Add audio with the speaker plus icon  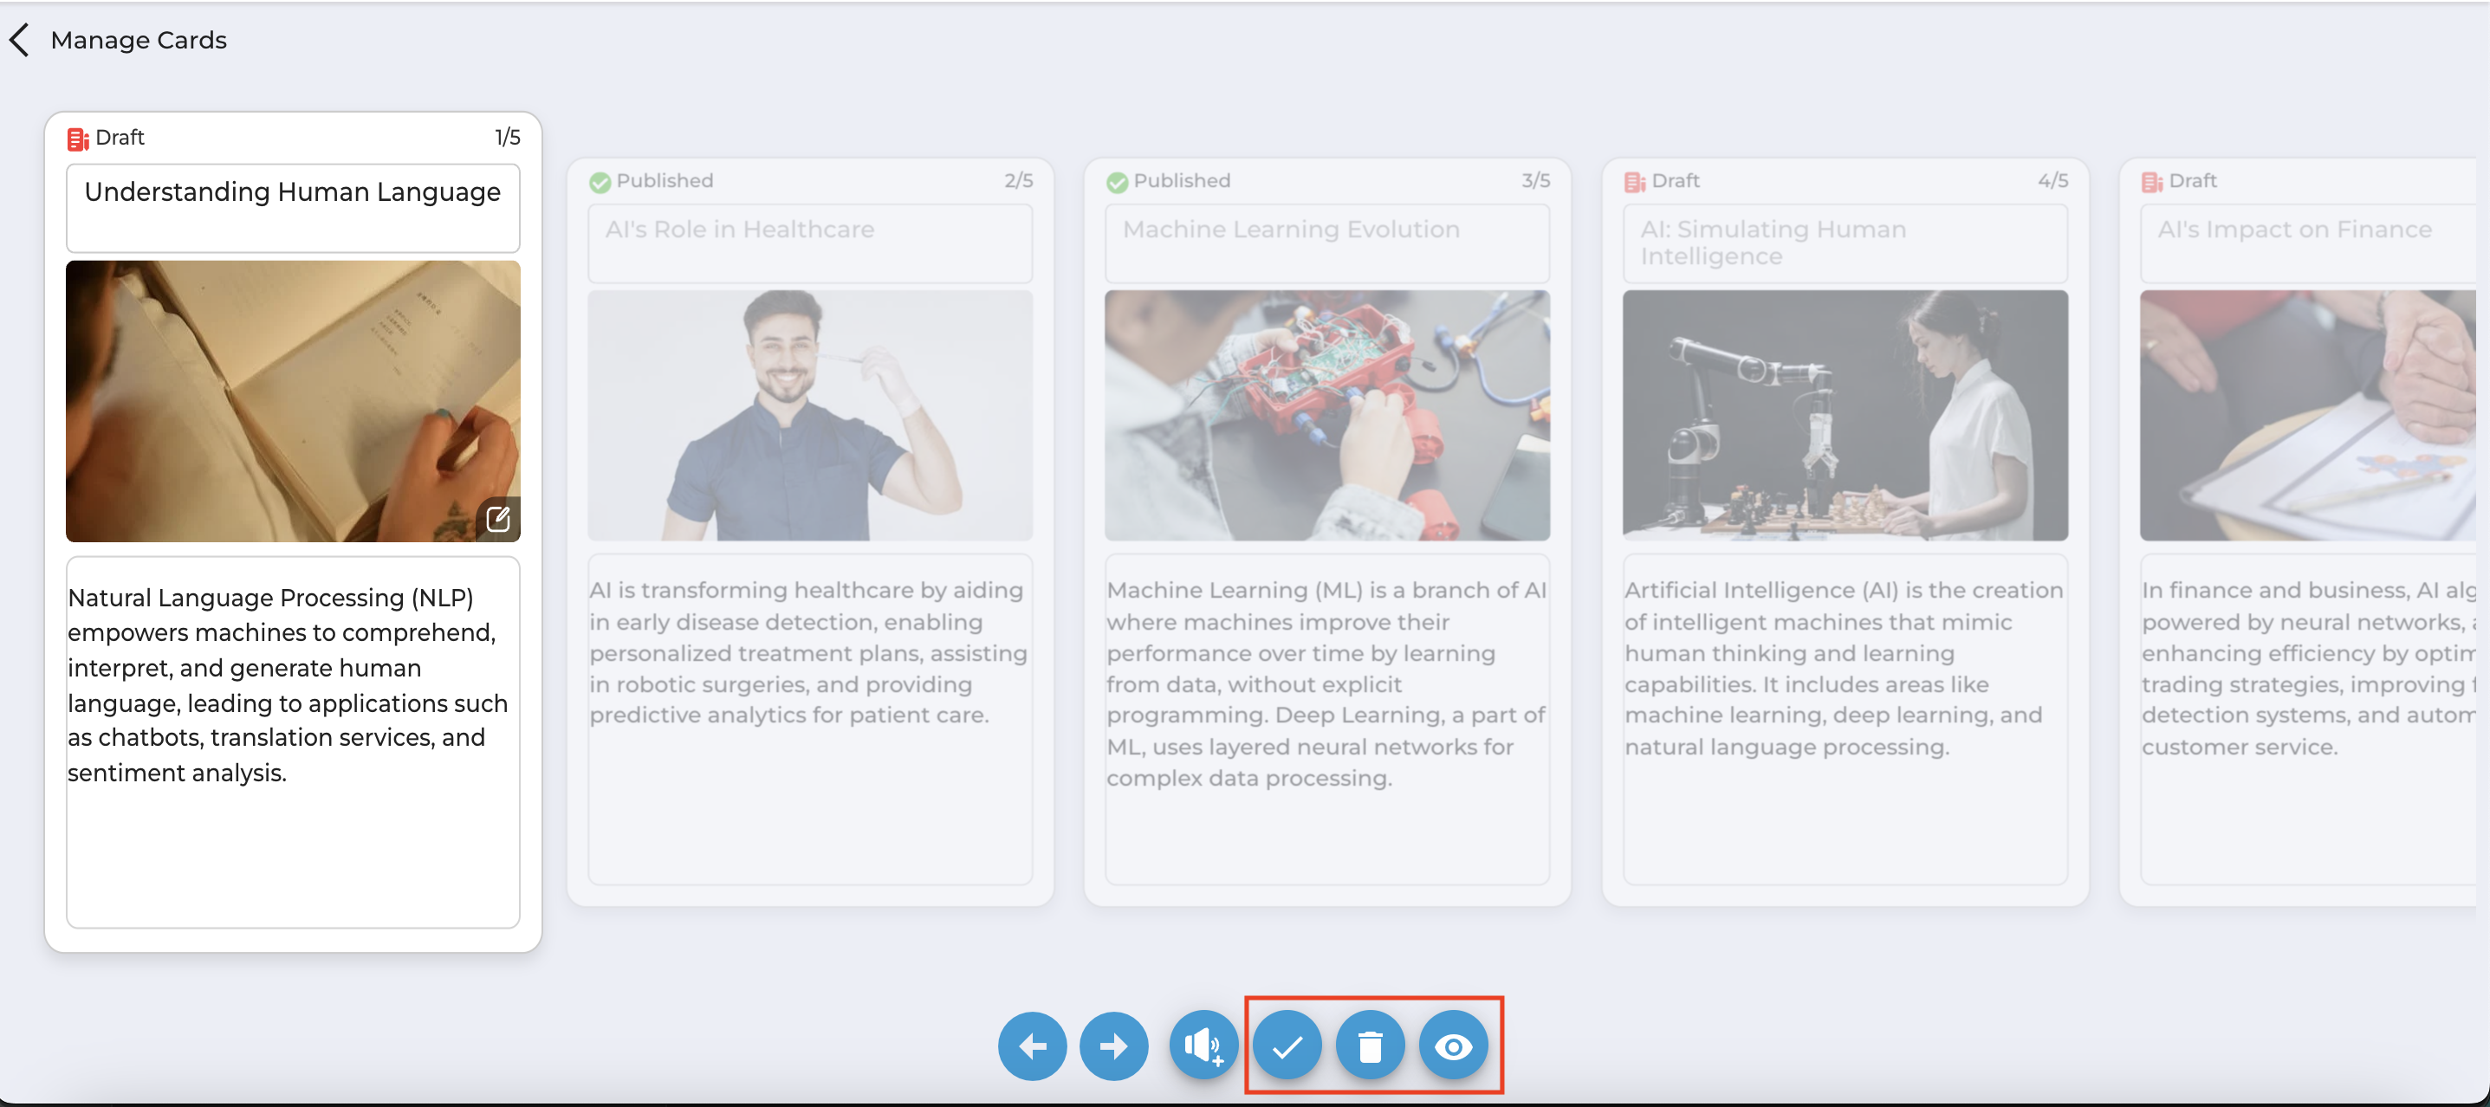1203,1045
